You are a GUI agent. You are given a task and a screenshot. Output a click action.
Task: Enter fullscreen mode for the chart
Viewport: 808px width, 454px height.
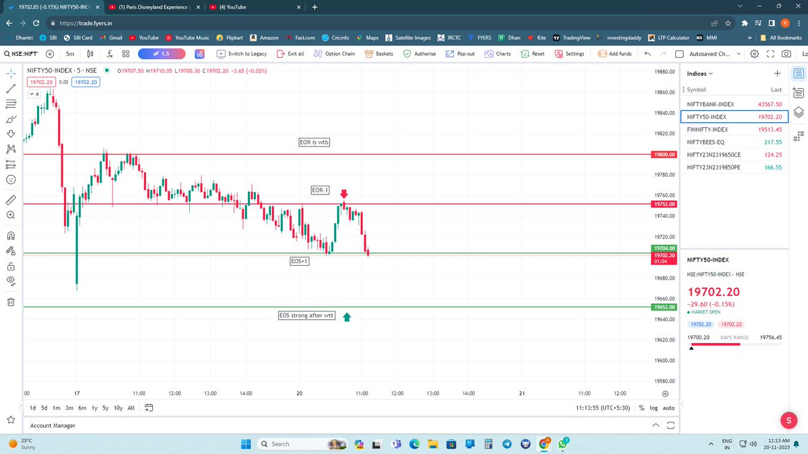771,54
